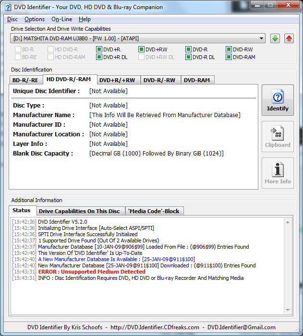This screenshot has height=336, width=303.
Task: Click the status log scroll-down arrow
Action: pyautogui.click(x=288, y=310)
